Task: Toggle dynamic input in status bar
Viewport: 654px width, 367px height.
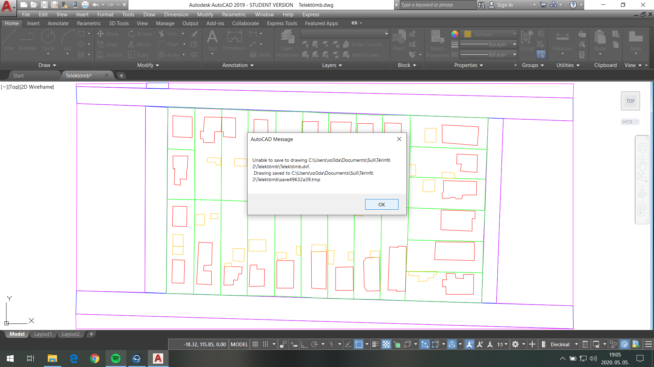Action: point(294,344)
